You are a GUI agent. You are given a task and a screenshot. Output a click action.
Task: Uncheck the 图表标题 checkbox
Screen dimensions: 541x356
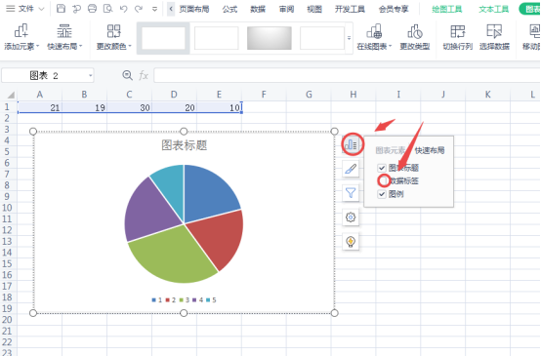pyautogui.click(x=382, y=168)
